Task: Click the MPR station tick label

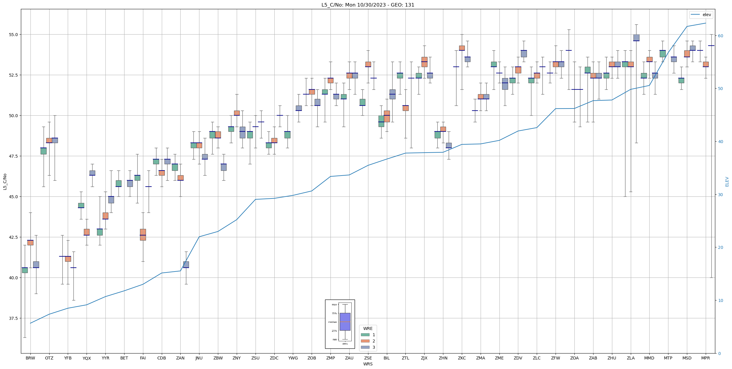Action: (706, 358)
